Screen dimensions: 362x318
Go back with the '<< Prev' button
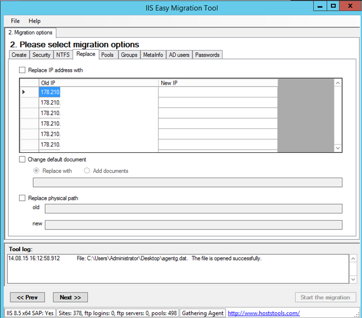(27, 297)
